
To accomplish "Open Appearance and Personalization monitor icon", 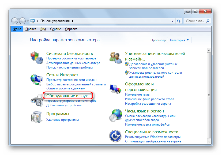I will [115, 89].
